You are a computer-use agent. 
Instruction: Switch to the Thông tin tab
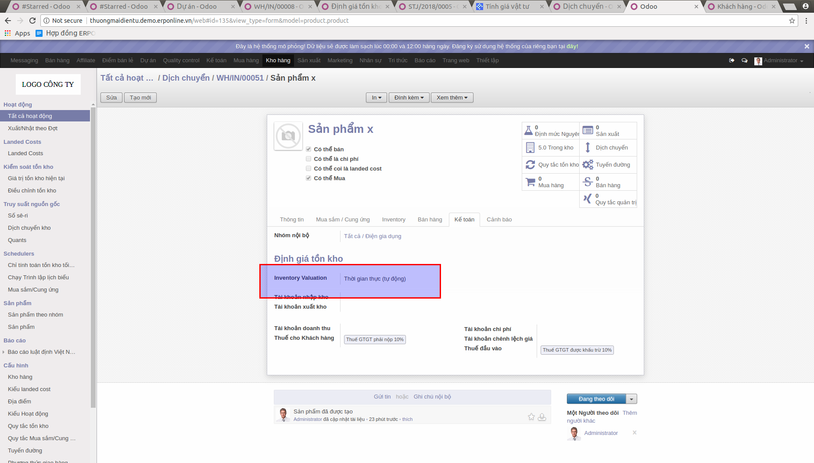292,220
